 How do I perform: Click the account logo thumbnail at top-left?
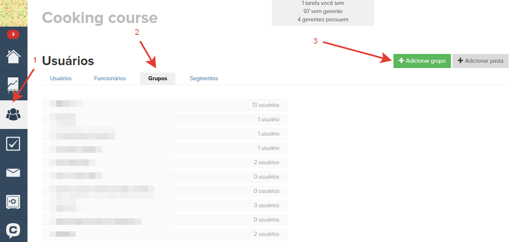pos(13,13)
